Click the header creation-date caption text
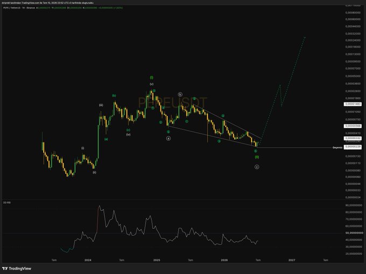 pyautogui.click(x=47, y=3)
